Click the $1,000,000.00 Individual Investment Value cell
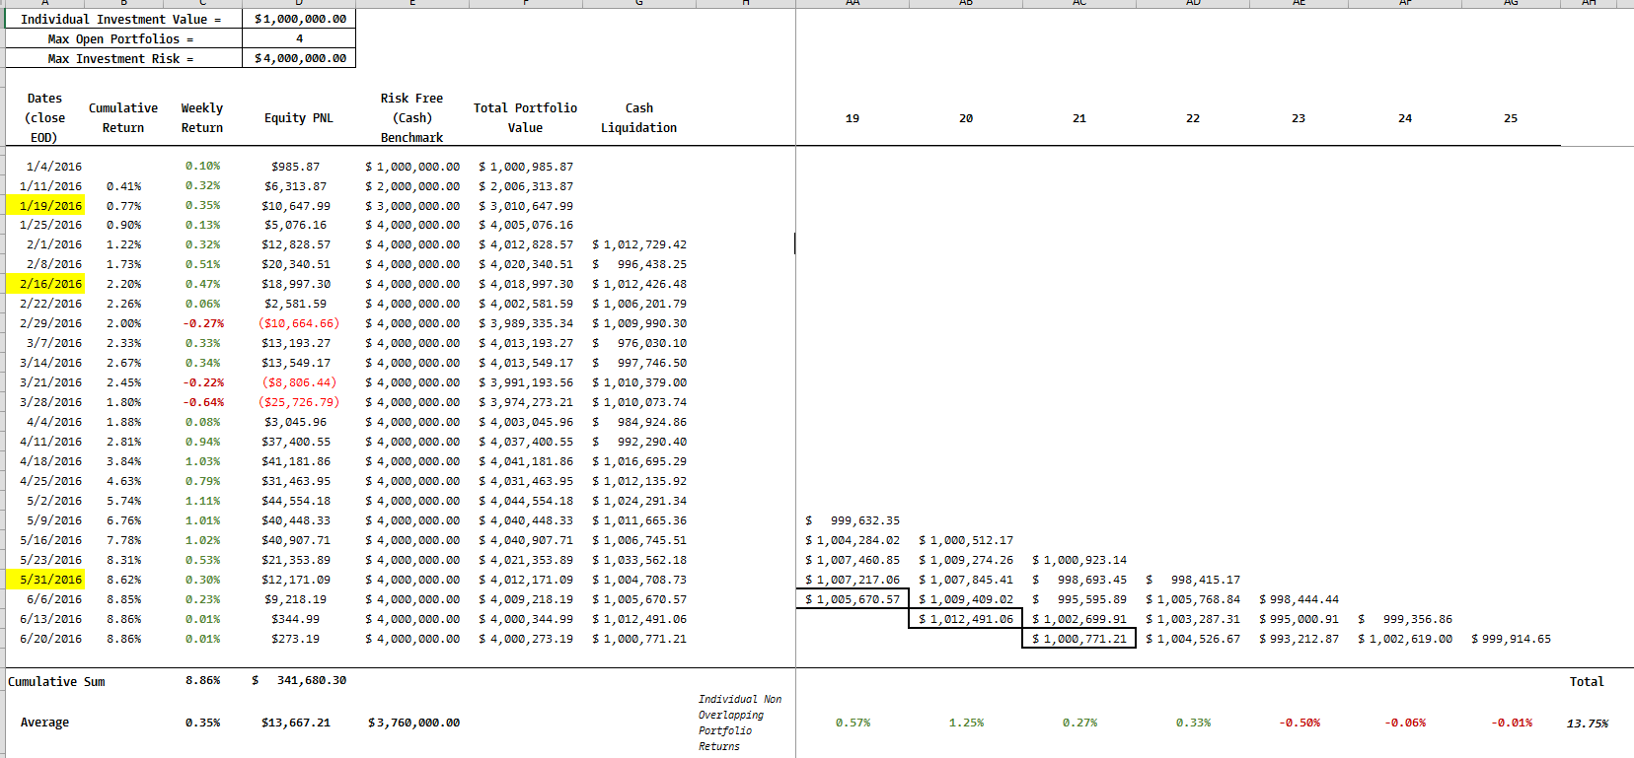The width and height of the screenshot is (1634, 758). [x=299, y=19]
